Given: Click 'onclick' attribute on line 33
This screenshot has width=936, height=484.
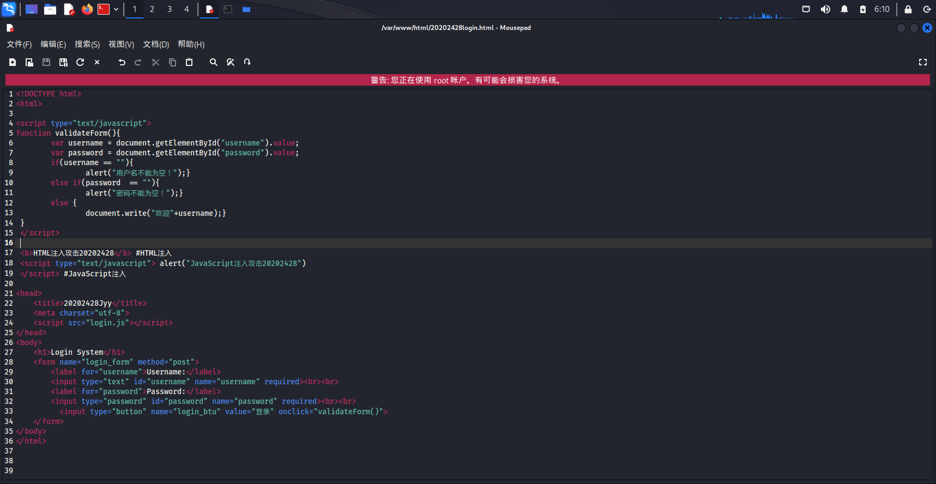Looking at the screenshot, I should 294,412.
